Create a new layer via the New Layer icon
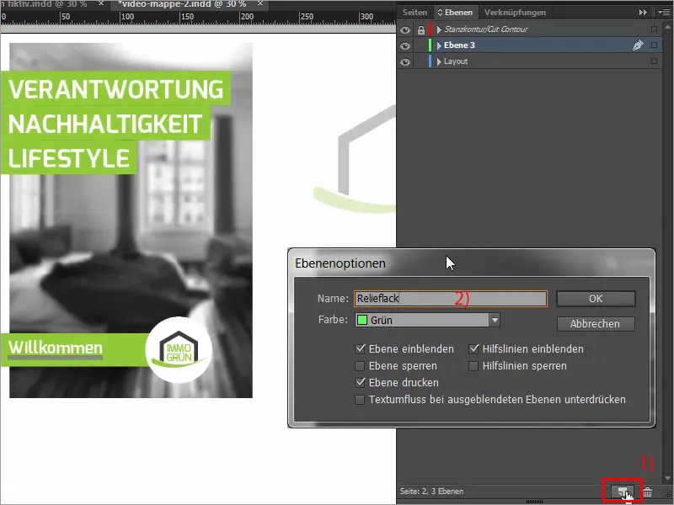This screenshot has width=674, height=505. [x=622, y=491]
